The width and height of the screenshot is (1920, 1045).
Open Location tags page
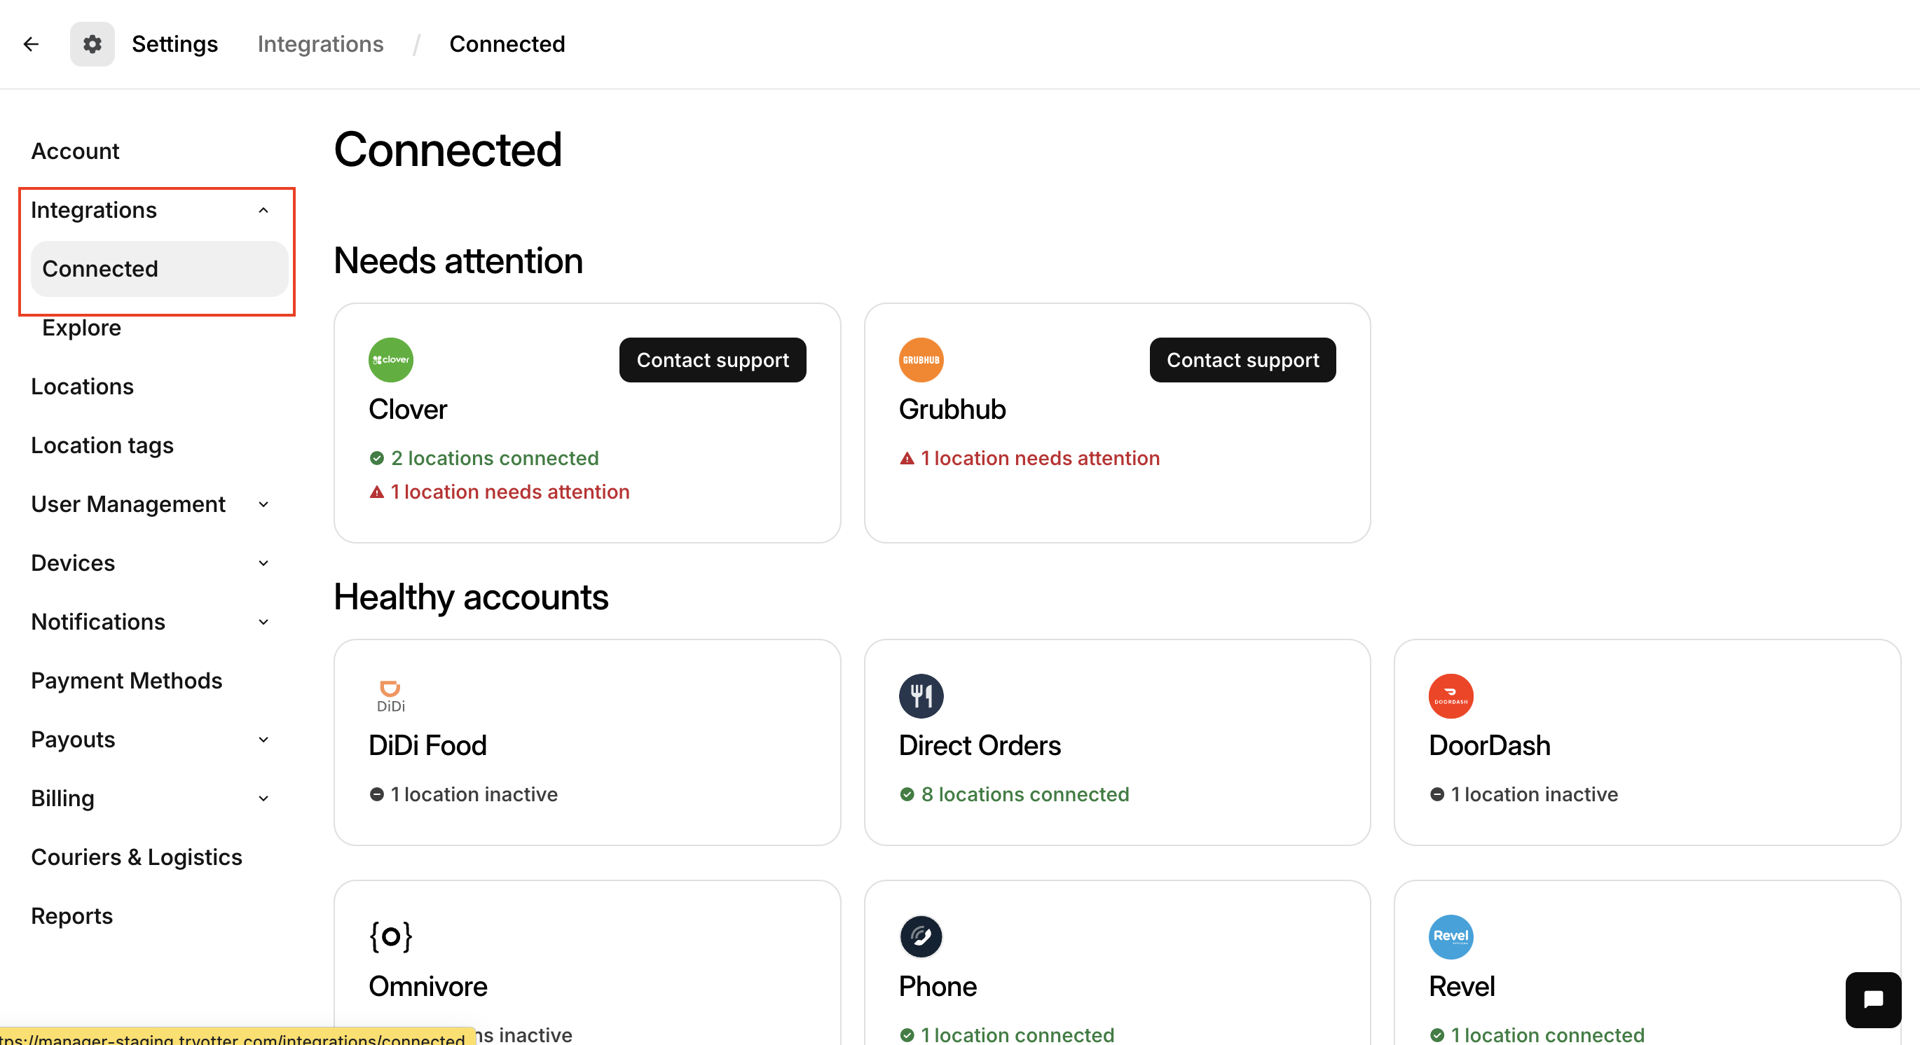coord(102,445)
